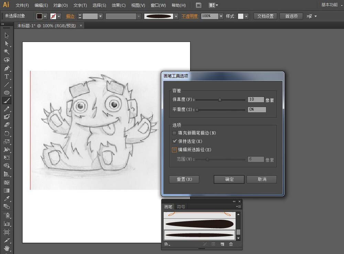Pick the Eraser tool
Screen dimensions: 344x254
(x=7, y=125)
